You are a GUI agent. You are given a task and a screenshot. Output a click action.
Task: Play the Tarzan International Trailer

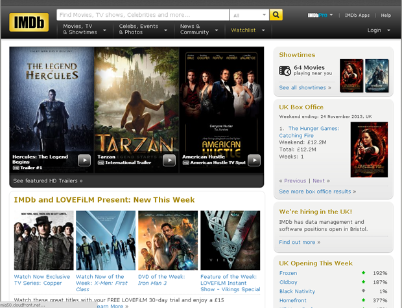[x=169, y=160]
